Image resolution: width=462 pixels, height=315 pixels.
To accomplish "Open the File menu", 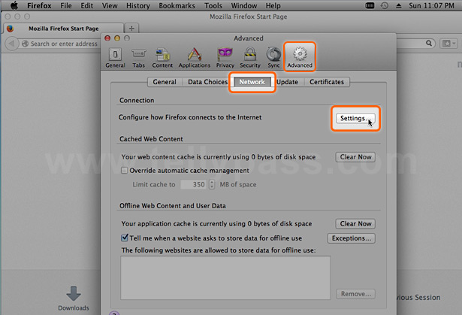I will [66, 5].
